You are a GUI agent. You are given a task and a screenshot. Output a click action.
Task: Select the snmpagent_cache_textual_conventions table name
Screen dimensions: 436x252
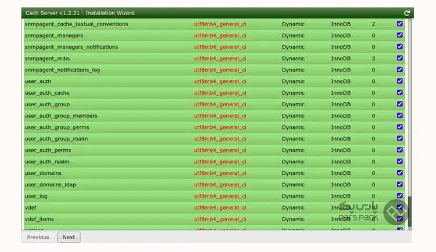(x=77, y=24)
